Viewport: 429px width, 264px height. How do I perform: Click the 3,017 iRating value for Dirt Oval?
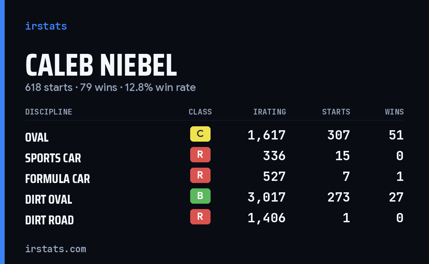point(267,197)
